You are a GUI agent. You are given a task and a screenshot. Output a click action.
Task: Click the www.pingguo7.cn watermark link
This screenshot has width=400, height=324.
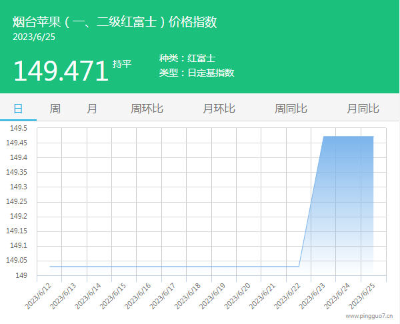369,317
